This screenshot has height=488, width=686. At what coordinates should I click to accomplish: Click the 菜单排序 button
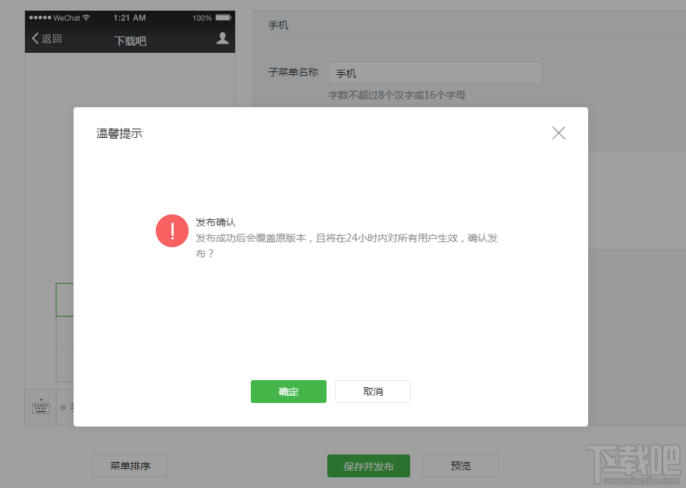coord(129,466)
